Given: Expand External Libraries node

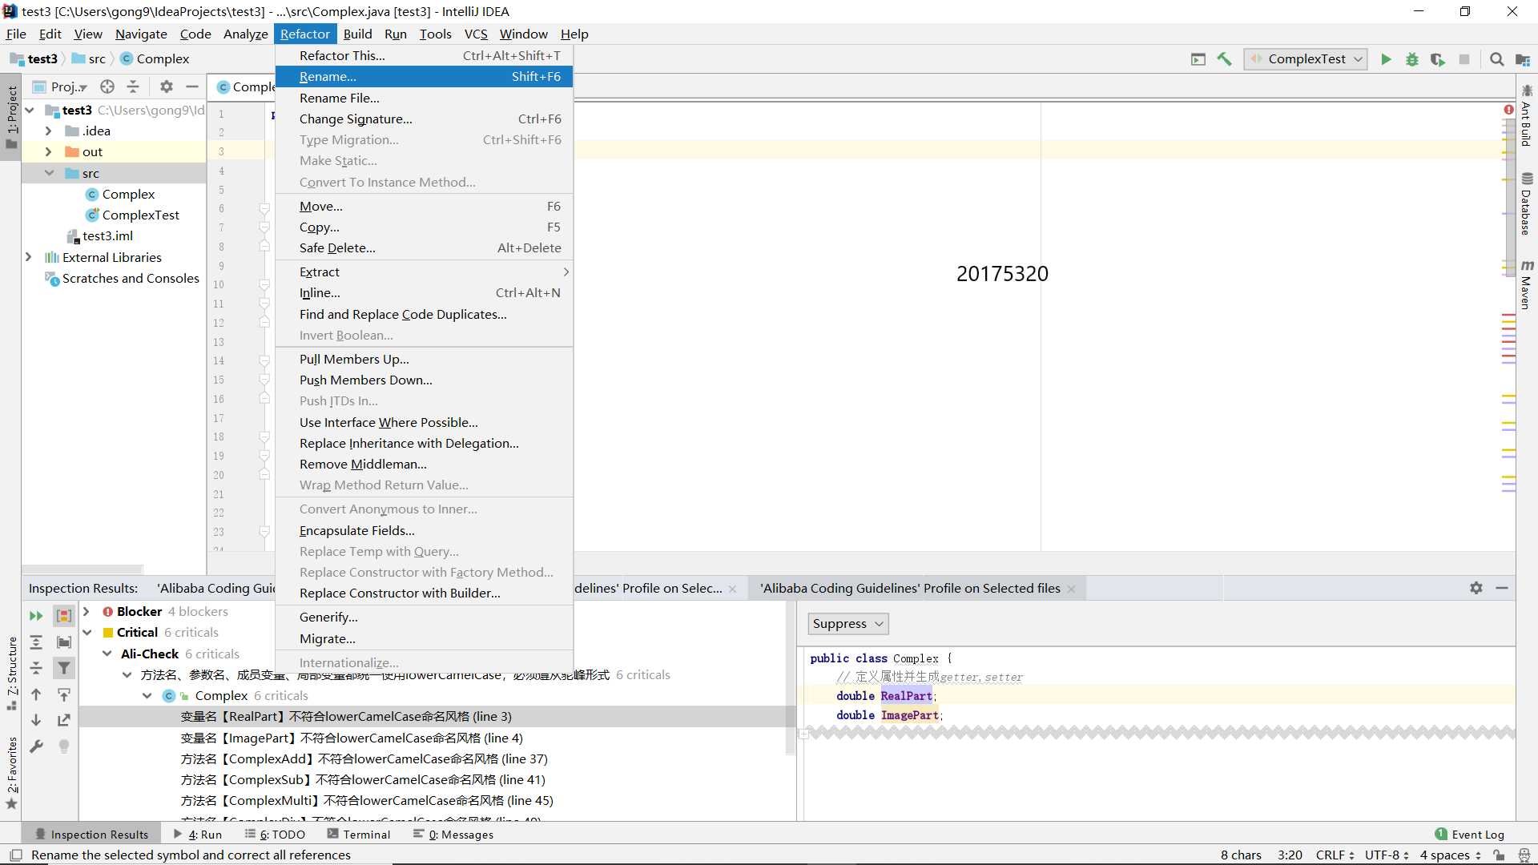Looking at the screenshot, I should [x=29, y=257].
